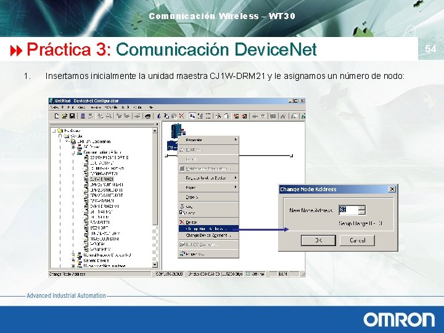This screenshot has height=333, width=444.
Task: Open the Parameter submenu in context menu
Action: tap(208, 140)
